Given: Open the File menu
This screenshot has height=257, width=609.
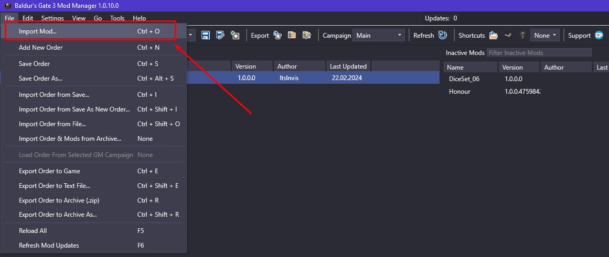Looking at the screenshot, I should tap(10, 18).
